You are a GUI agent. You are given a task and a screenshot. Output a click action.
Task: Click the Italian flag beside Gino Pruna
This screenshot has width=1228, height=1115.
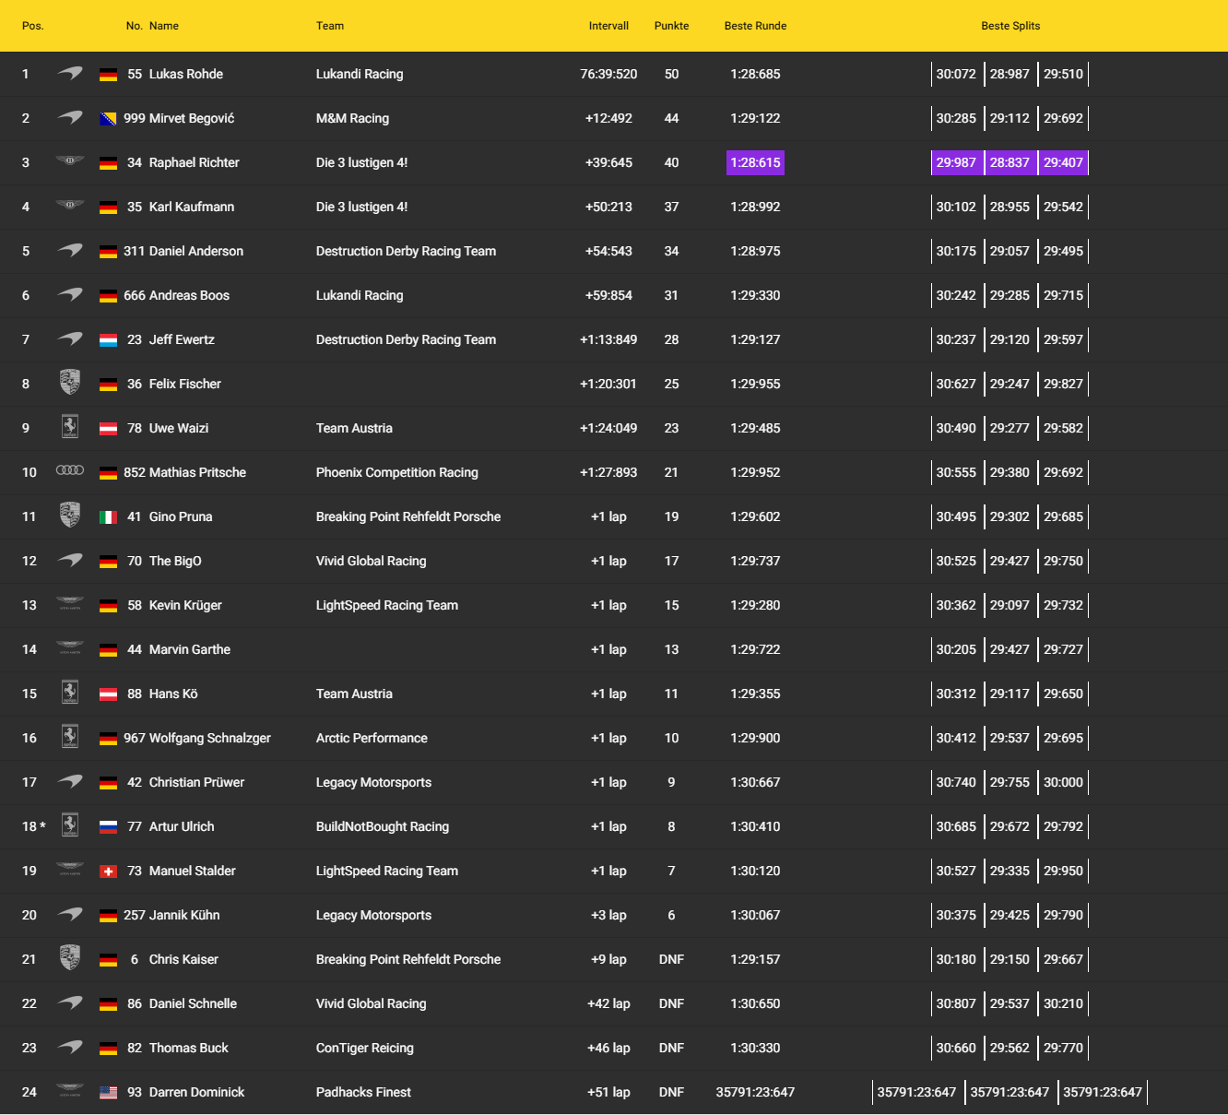tap(108, 517)
